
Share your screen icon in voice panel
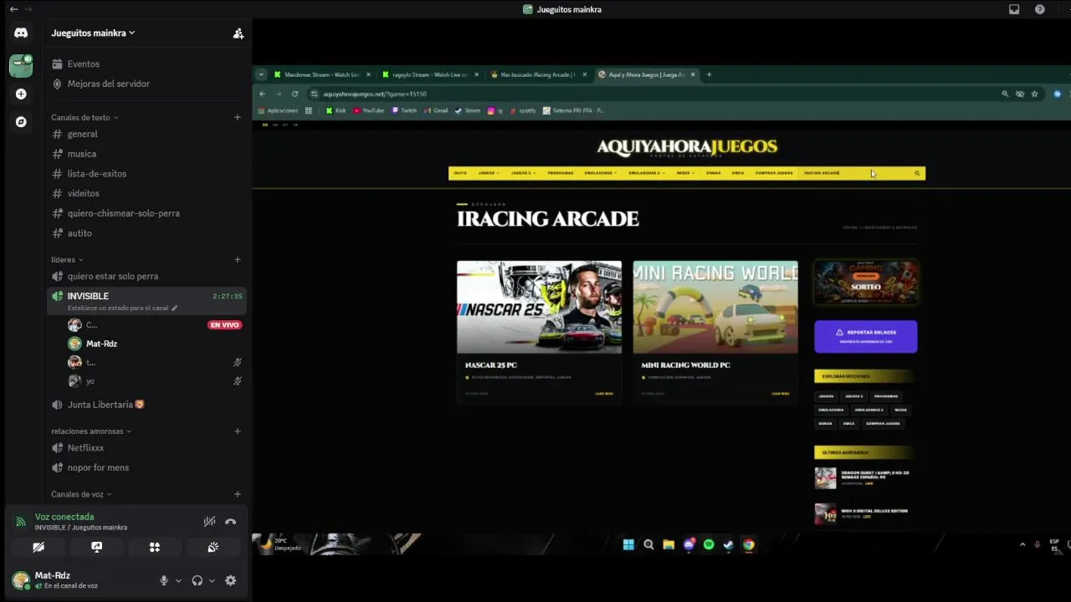[96, 547]
